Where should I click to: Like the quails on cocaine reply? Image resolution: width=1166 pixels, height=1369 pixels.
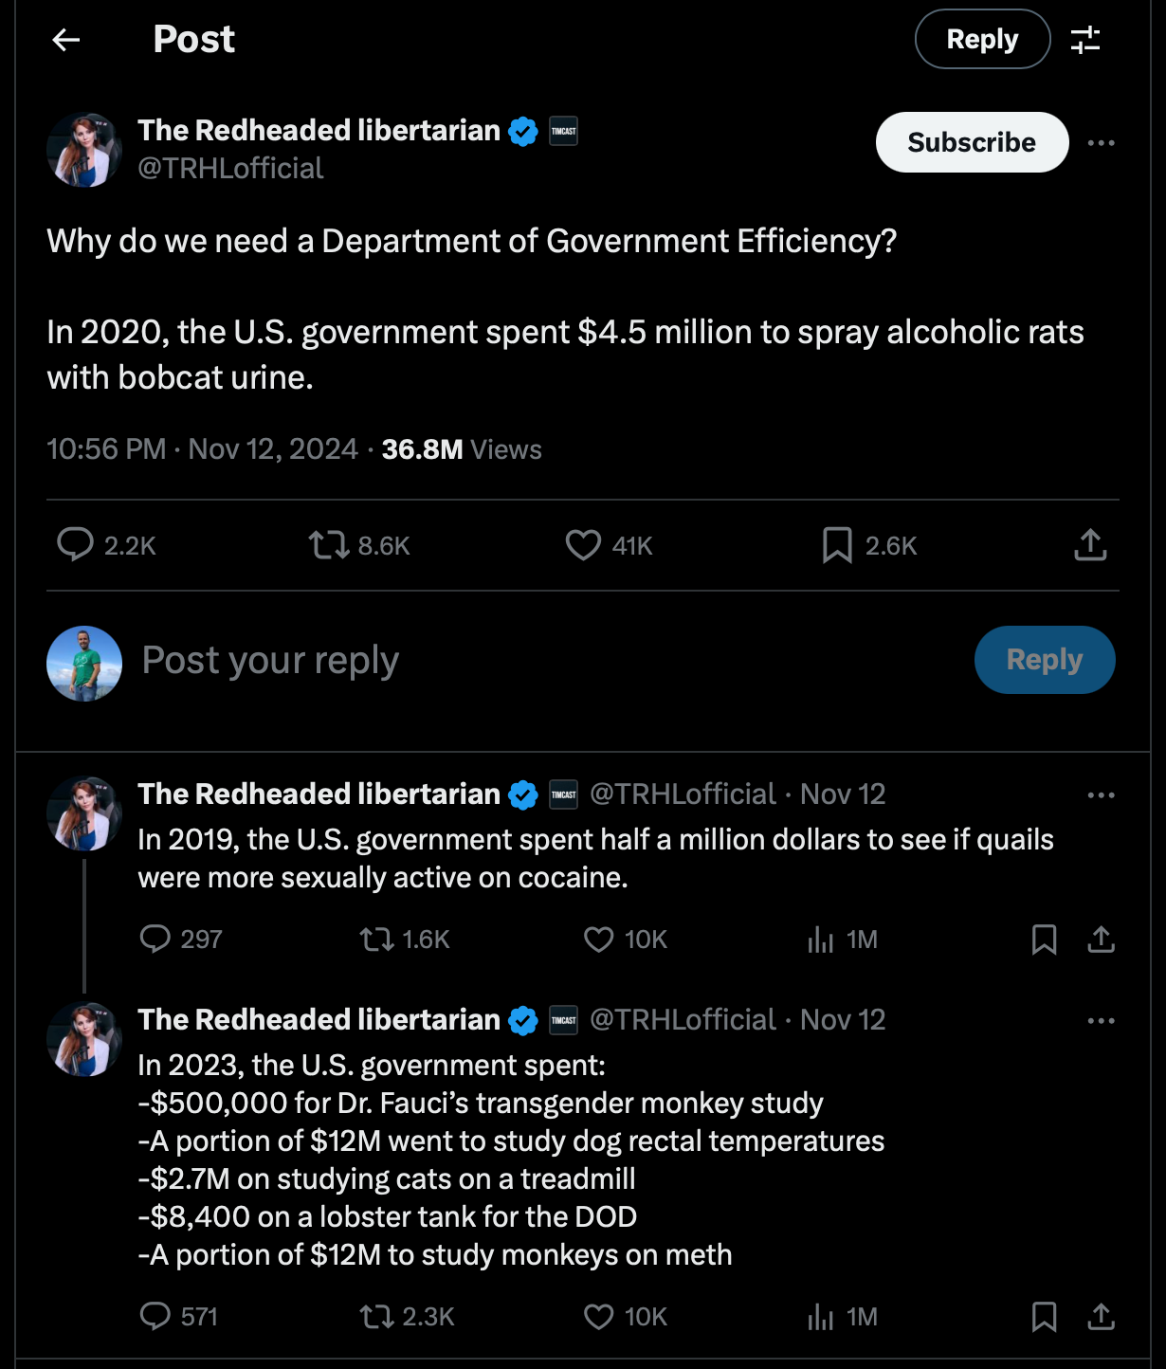598,940
